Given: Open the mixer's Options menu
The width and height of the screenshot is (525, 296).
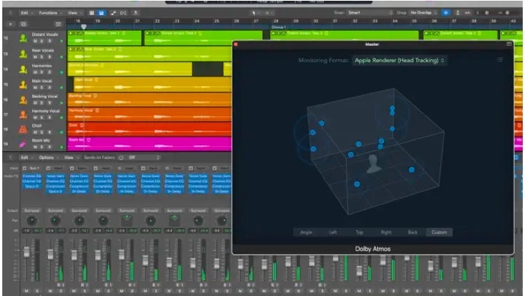Looking at the screenshot, I should [x=48, y=157].
